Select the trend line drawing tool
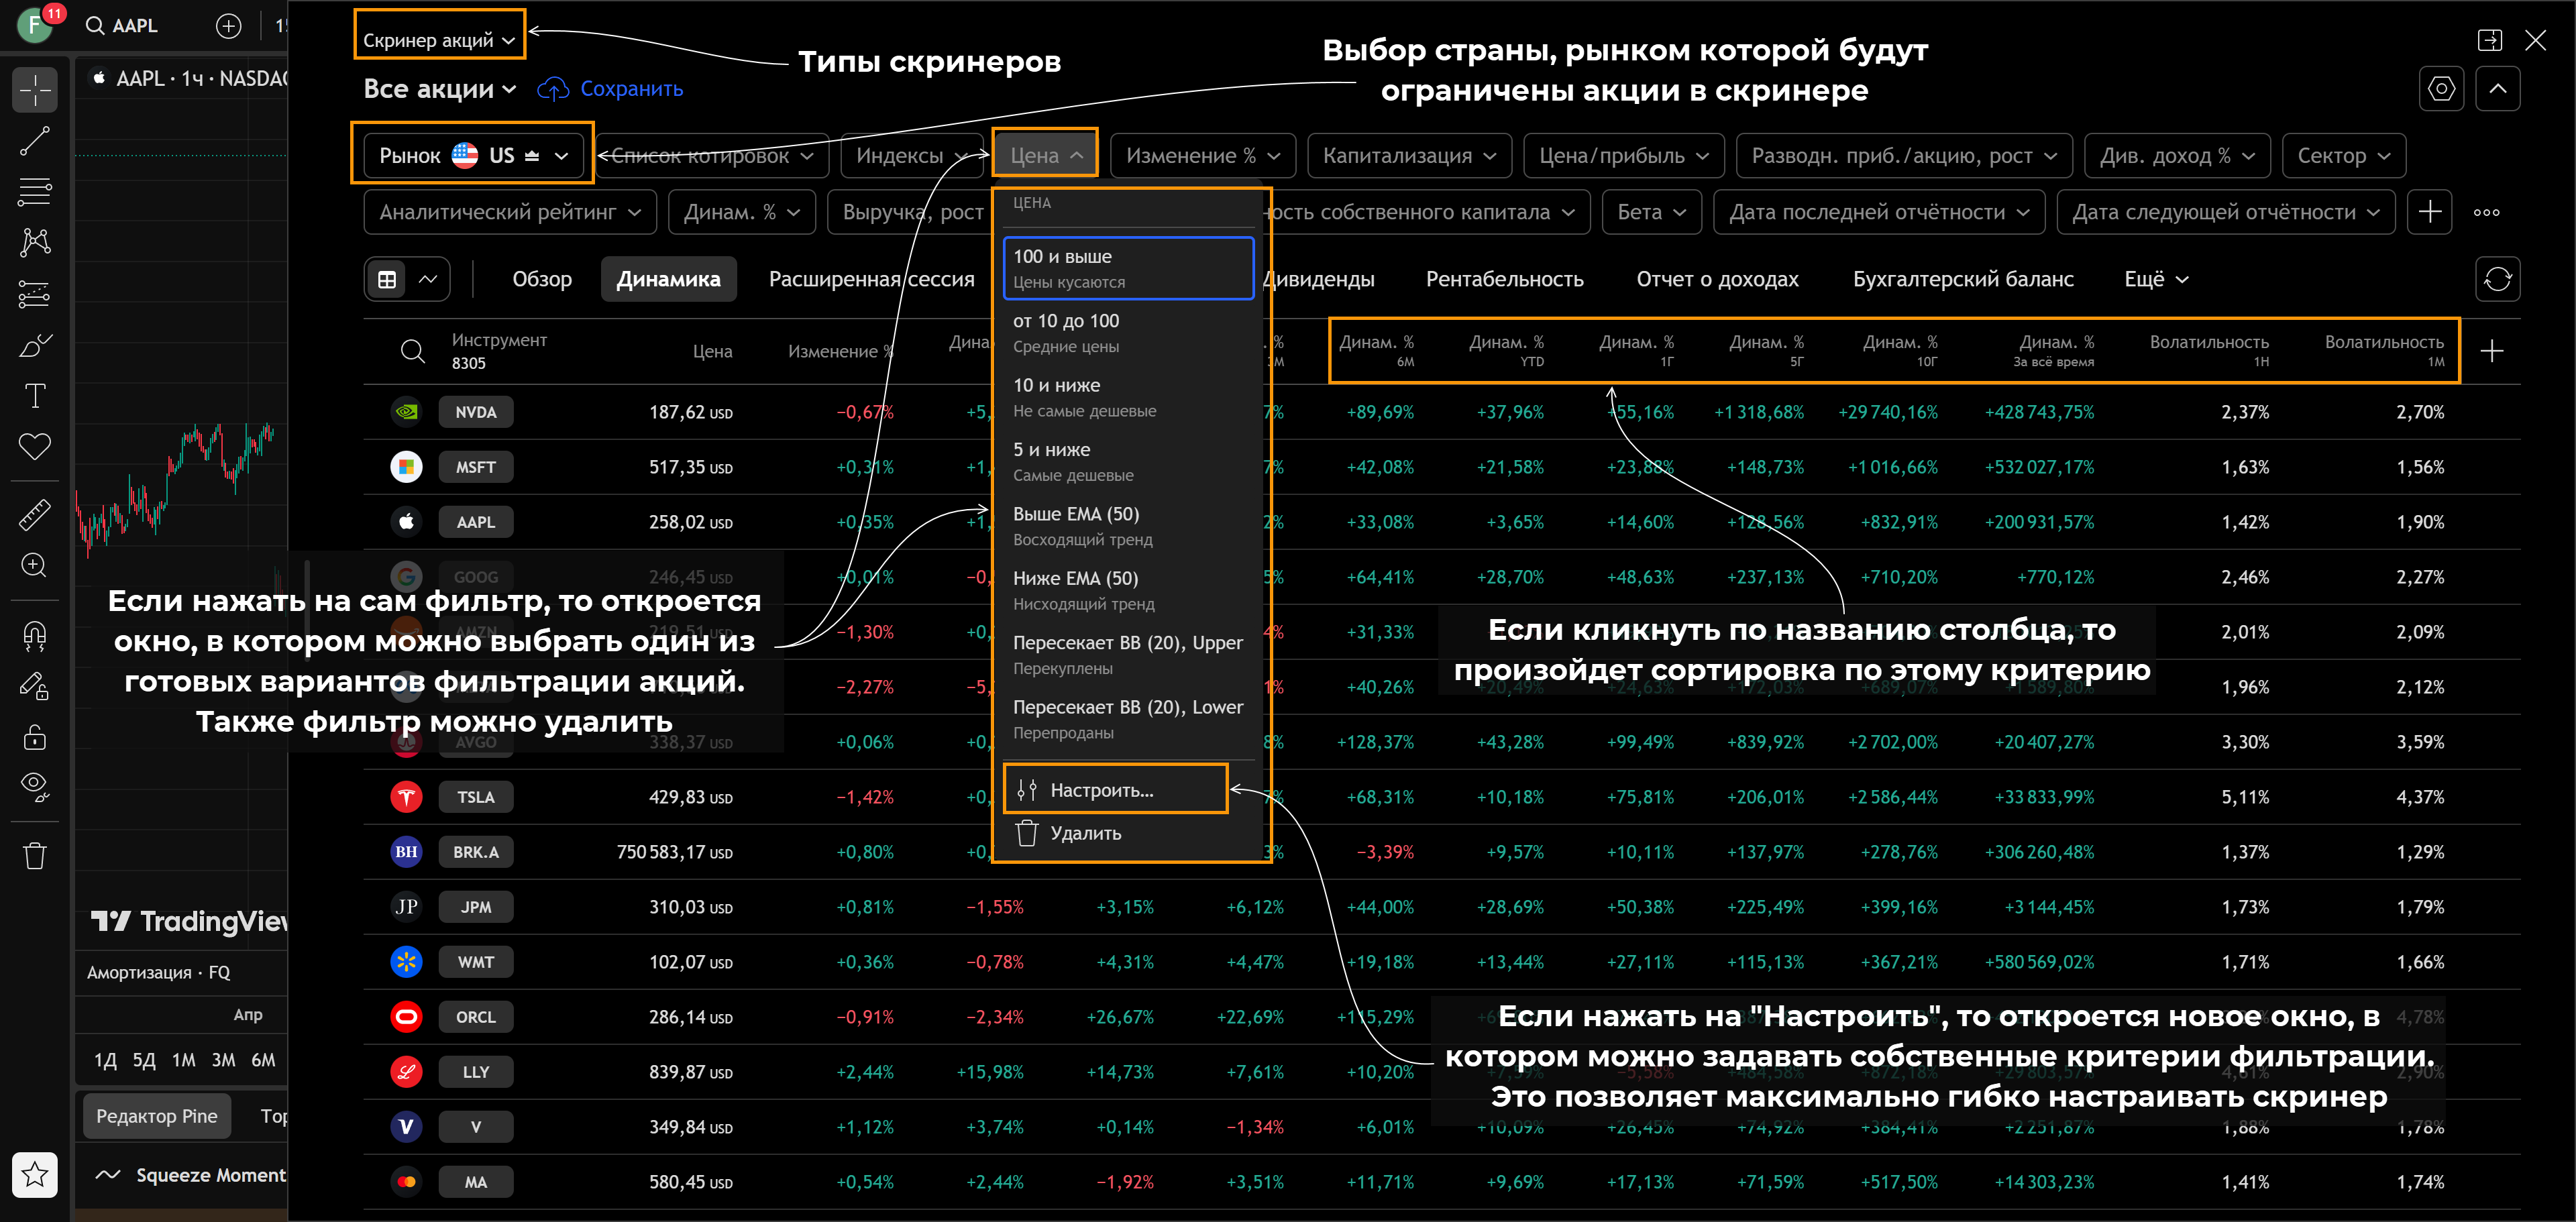Viewport: 2576px width, 1222px height. tap(35, 141)
